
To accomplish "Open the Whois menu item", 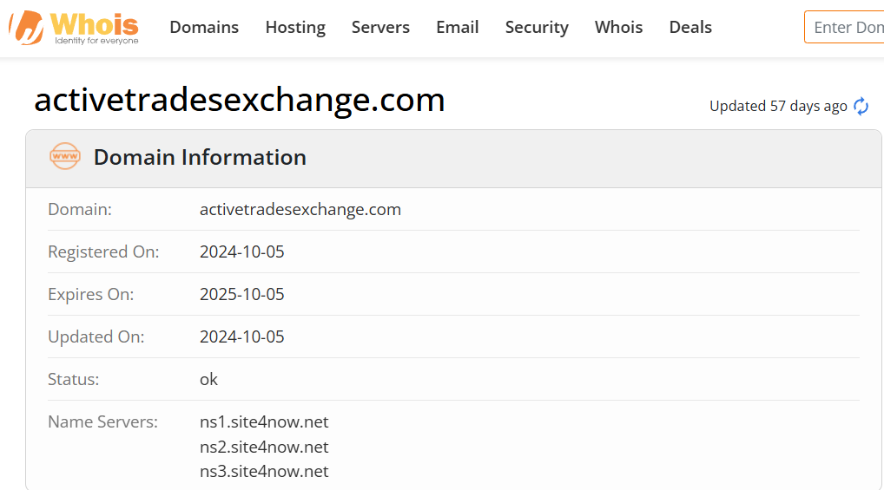I will coord(618,27).
